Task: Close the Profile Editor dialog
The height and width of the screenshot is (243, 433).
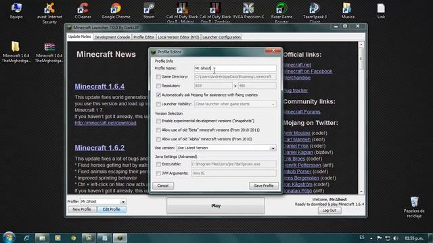Action: coord(273,51)
